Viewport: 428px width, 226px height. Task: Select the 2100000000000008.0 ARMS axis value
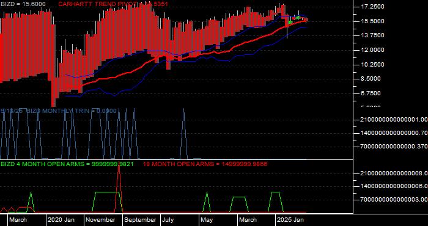(394, 173)
